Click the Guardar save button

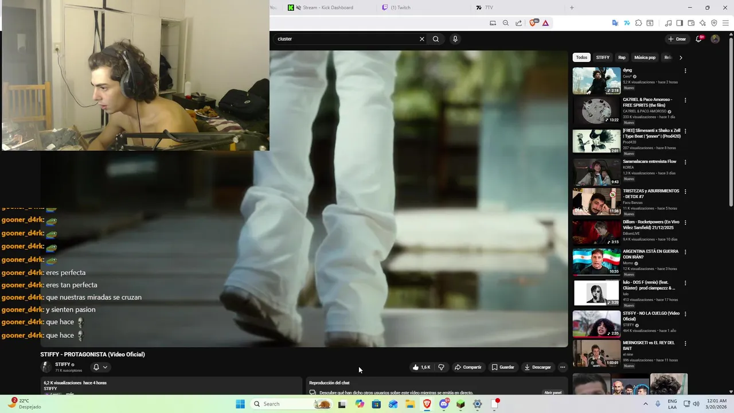click(503, 367)
